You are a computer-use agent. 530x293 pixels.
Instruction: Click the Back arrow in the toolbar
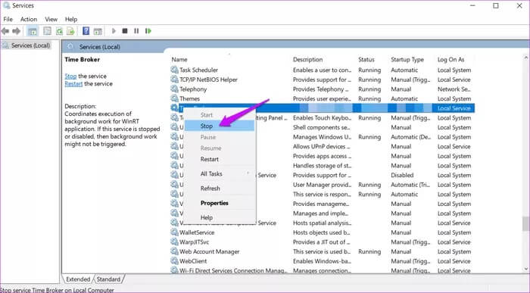pos(5,31)
